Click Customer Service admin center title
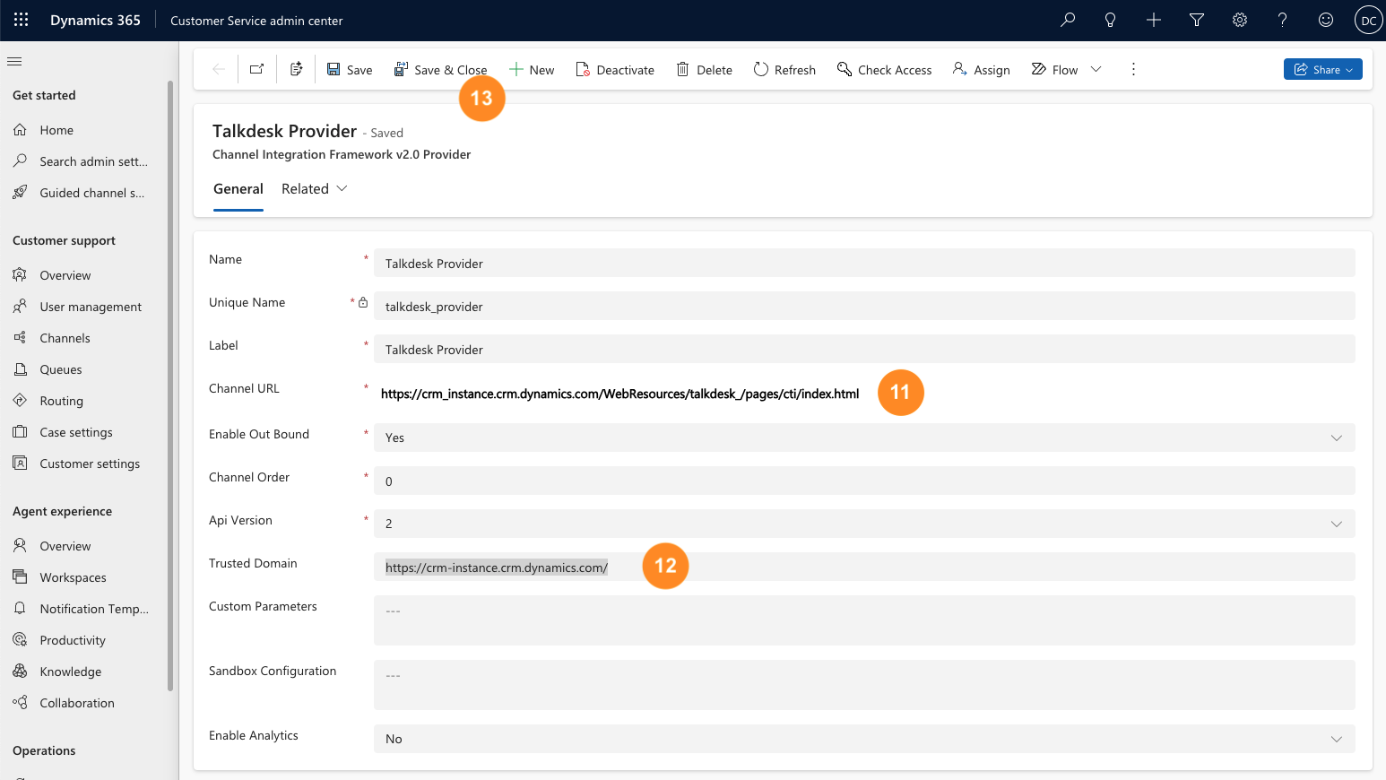Image resolution: width=1386 pixels, height=780 pixels. point(256,21)
